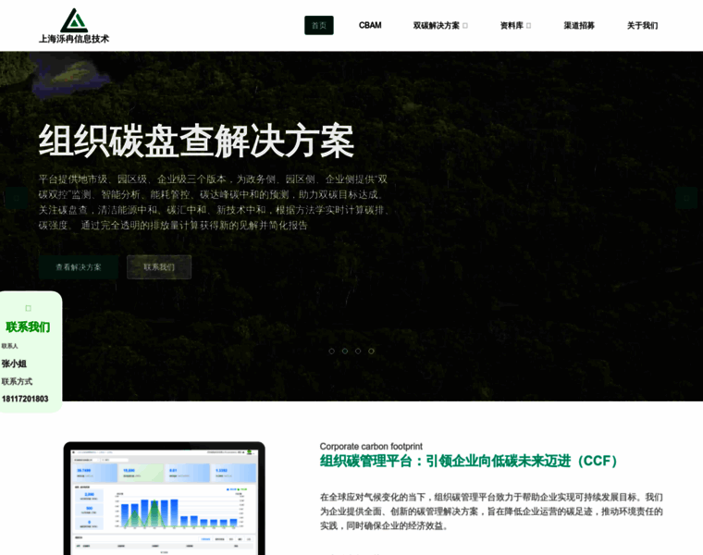Select the second carousel dot indicator
Screen dimensions: 703x555
345,351
